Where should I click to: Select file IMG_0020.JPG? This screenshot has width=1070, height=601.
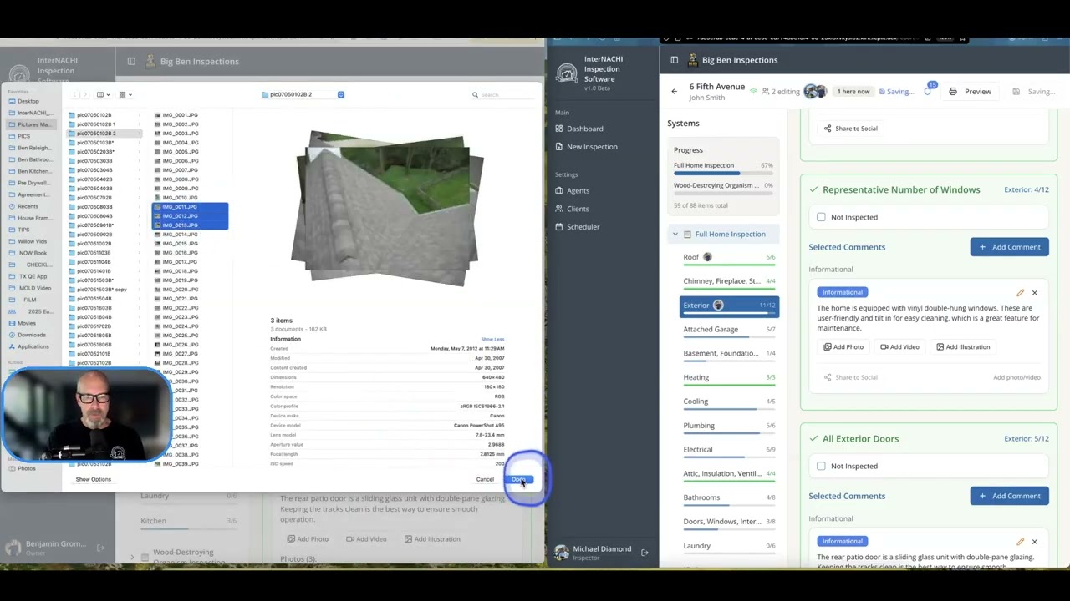click(180, 290)
